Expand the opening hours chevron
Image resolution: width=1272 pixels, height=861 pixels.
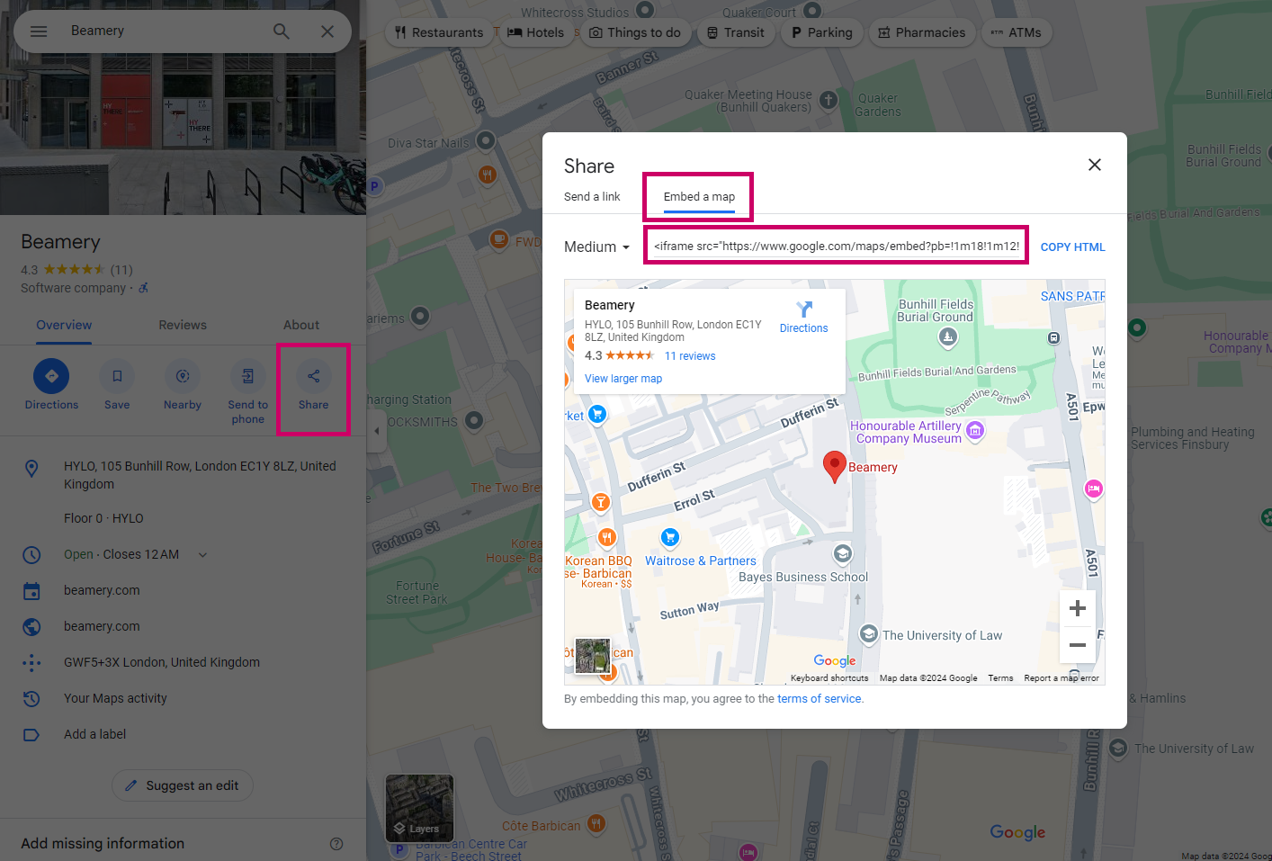[202, 555]
